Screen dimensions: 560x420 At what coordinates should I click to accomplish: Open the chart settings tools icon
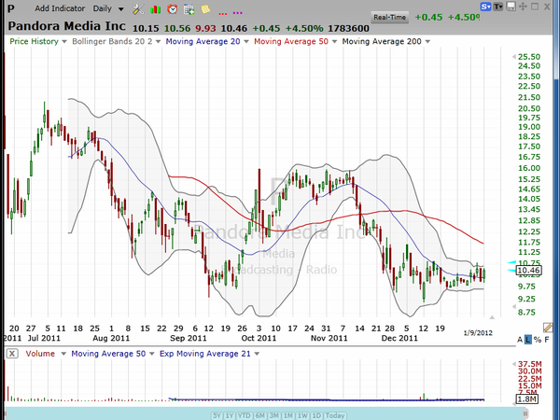click(x=138, y=9)
